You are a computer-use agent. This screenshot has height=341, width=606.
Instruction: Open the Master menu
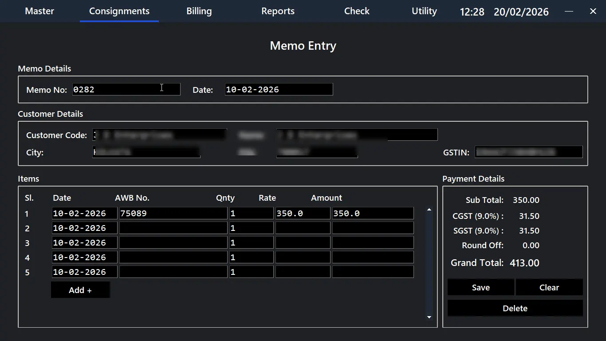(39, 11)
